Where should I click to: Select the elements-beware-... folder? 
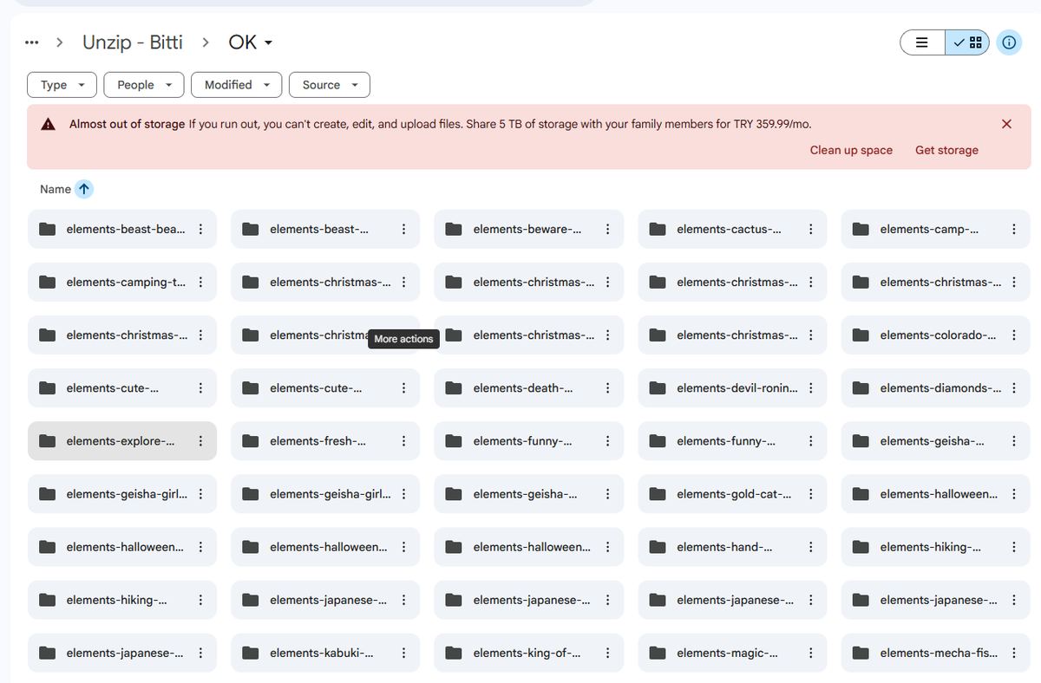click(529, 229)
